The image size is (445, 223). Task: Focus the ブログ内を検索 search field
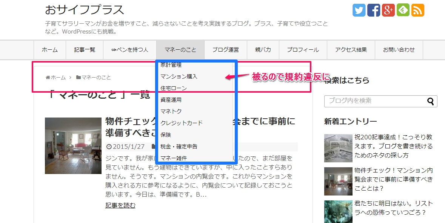[374, 101]
